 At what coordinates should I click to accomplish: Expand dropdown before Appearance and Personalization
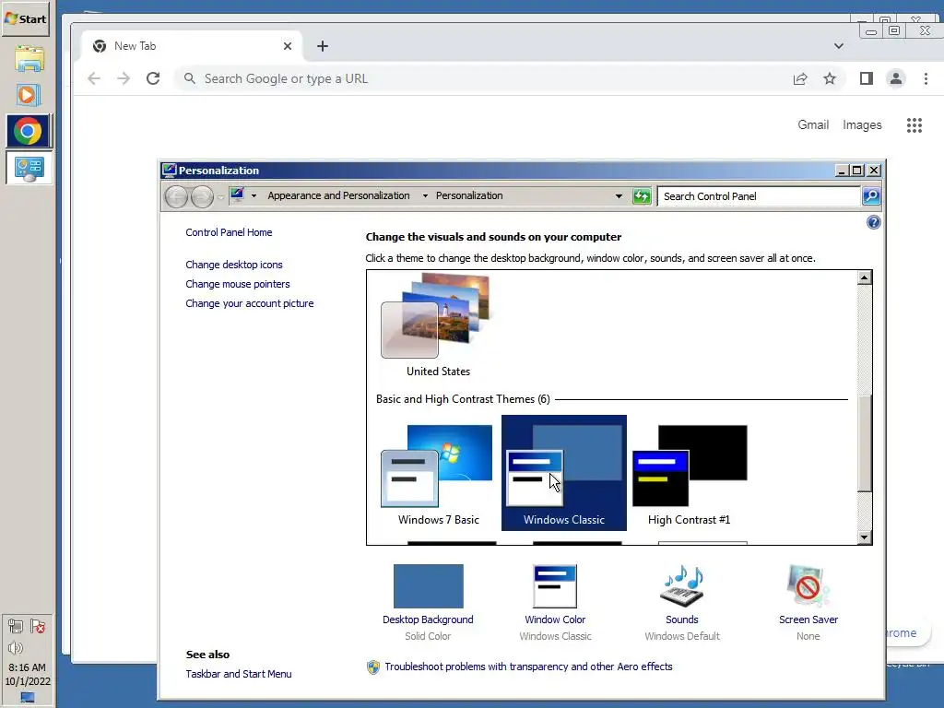(x=254, y=195)
